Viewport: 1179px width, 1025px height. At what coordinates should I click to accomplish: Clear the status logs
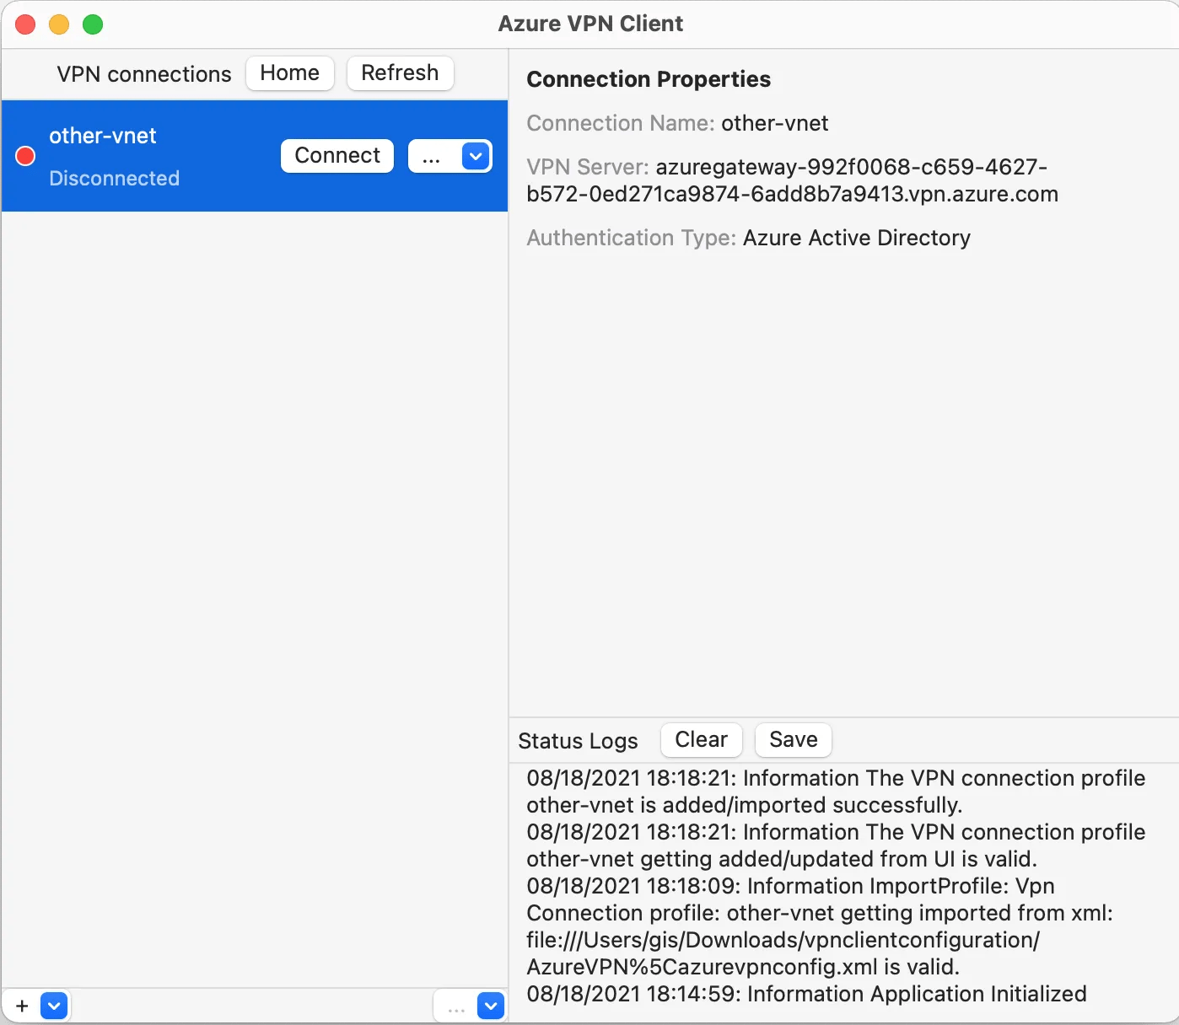(x=702, y=740)
